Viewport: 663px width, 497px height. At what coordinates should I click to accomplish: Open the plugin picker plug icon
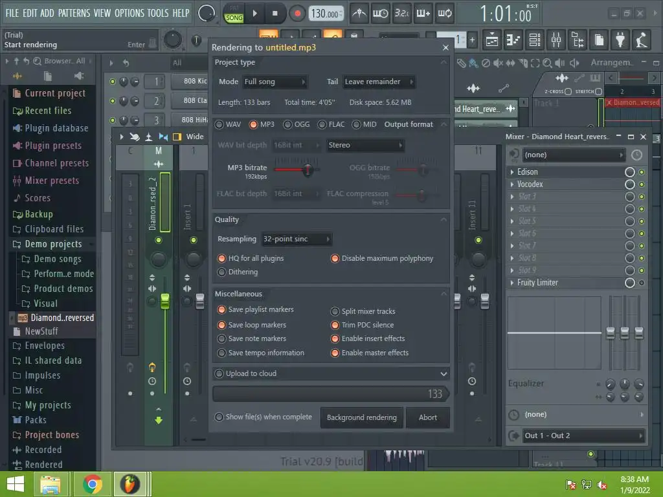[x=620, y=39]
